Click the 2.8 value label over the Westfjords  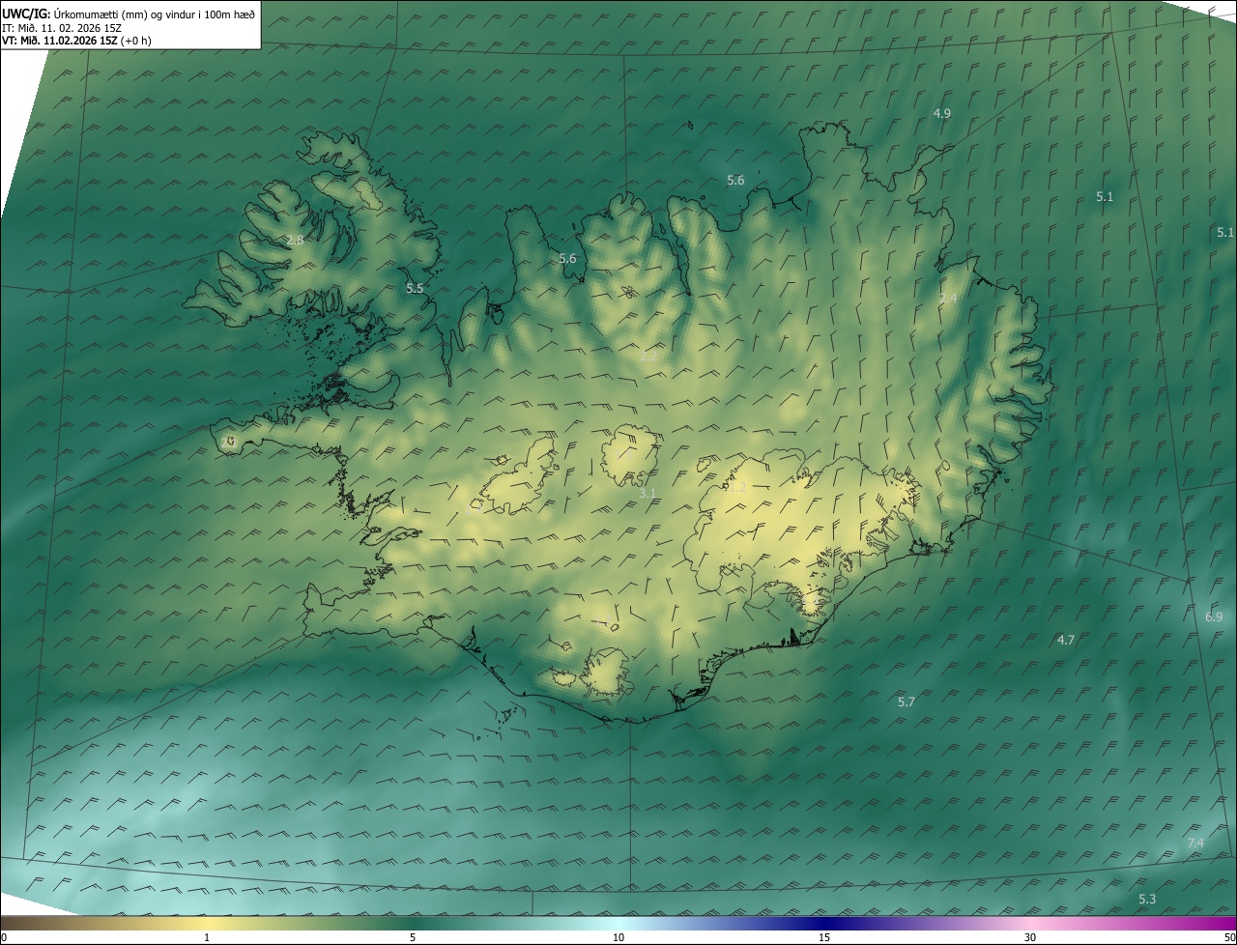pos(295,240)
